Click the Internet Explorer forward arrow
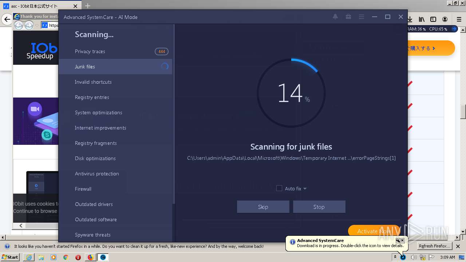Viewport: 466px width, 262px height. [x=29, y=25]
